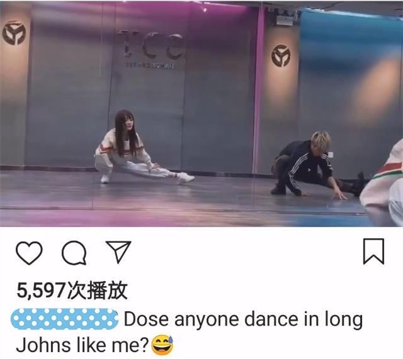The image size is (403, 359).
Task: Click the circular studio logo beside the blue panel
Action: (281, 56)
